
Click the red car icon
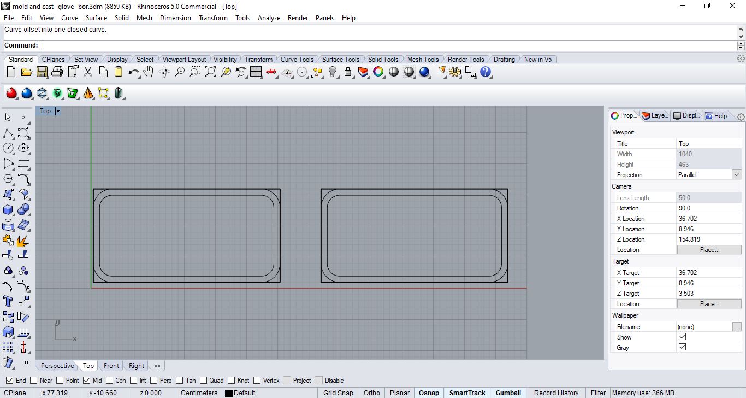(271, 72)
